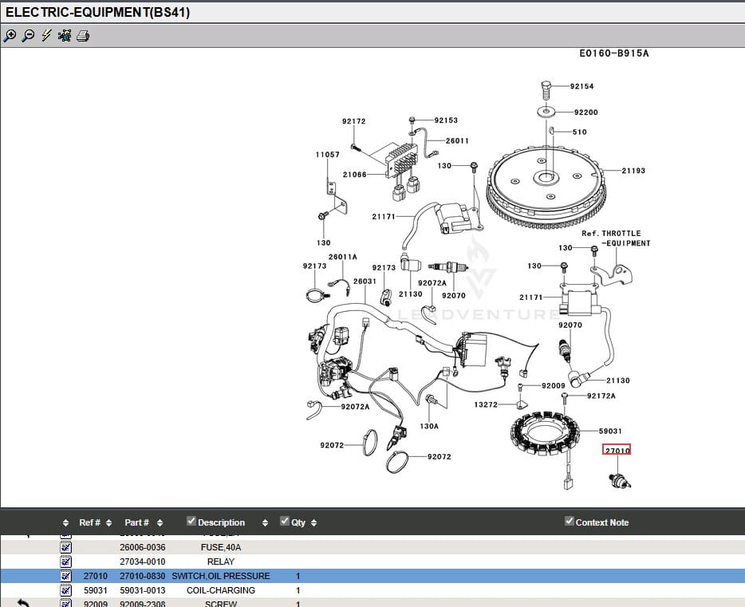This screenshot has height=607, width=745.
Task: Toggle the Qty column checkbox
Action: (x=285, y=522)
